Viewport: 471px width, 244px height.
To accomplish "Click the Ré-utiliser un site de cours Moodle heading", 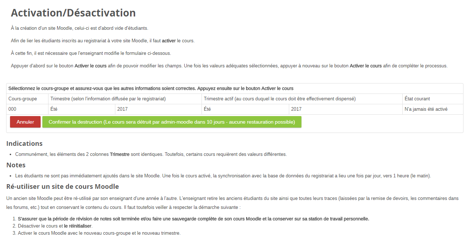I will tap(63, 187).
